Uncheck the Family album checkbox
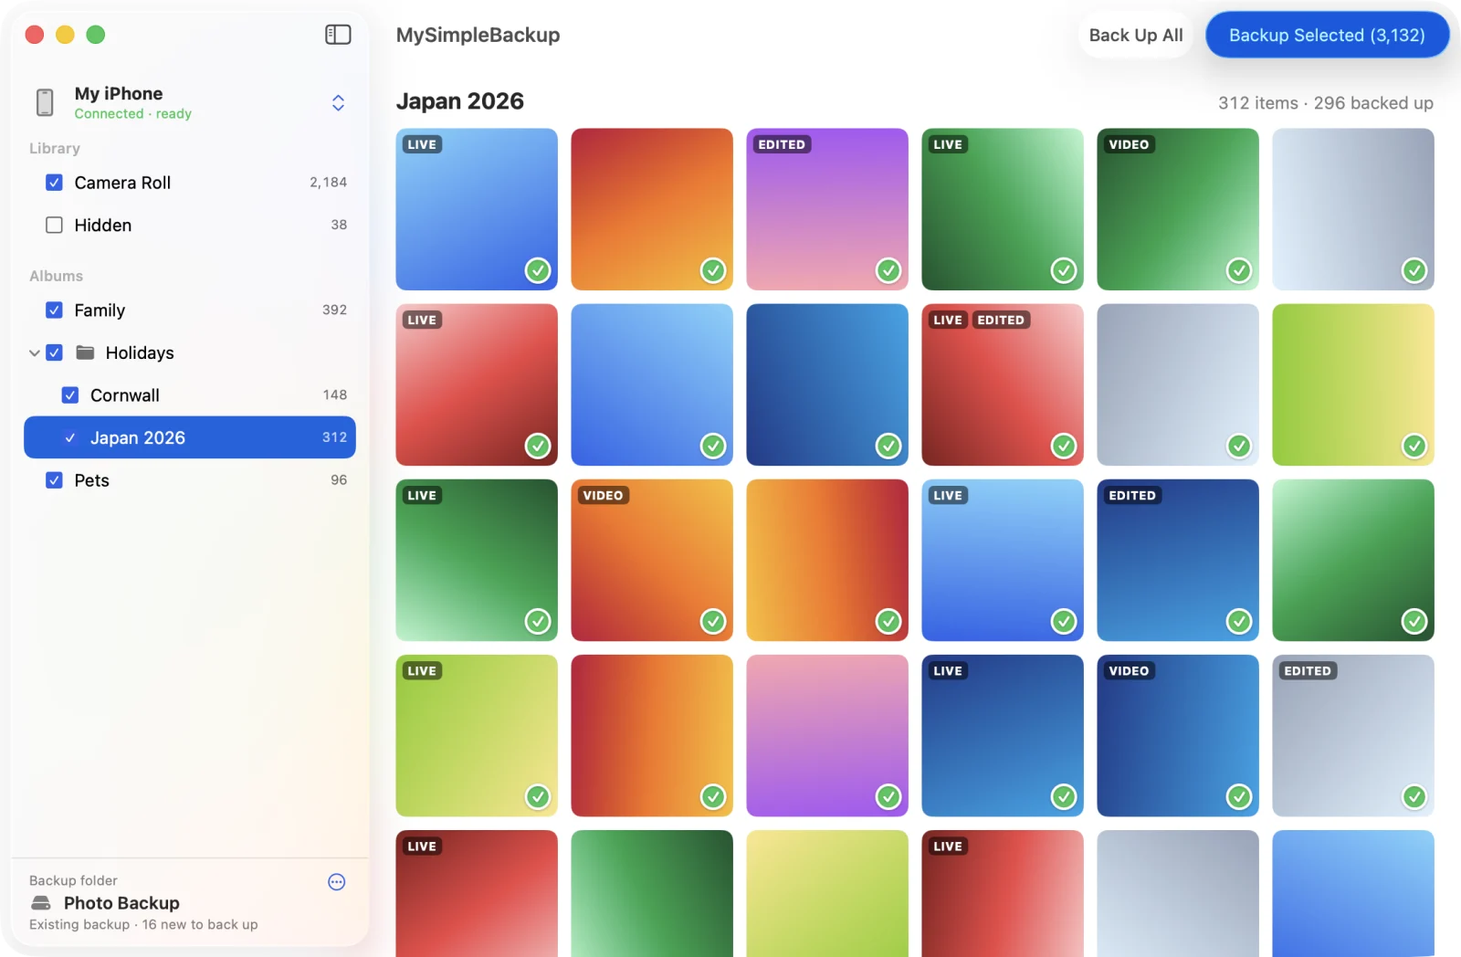 54,310
